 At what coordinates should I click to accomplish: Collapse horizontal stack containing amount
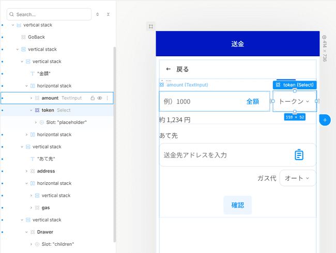pyautogui.click(x=26, y=86)
